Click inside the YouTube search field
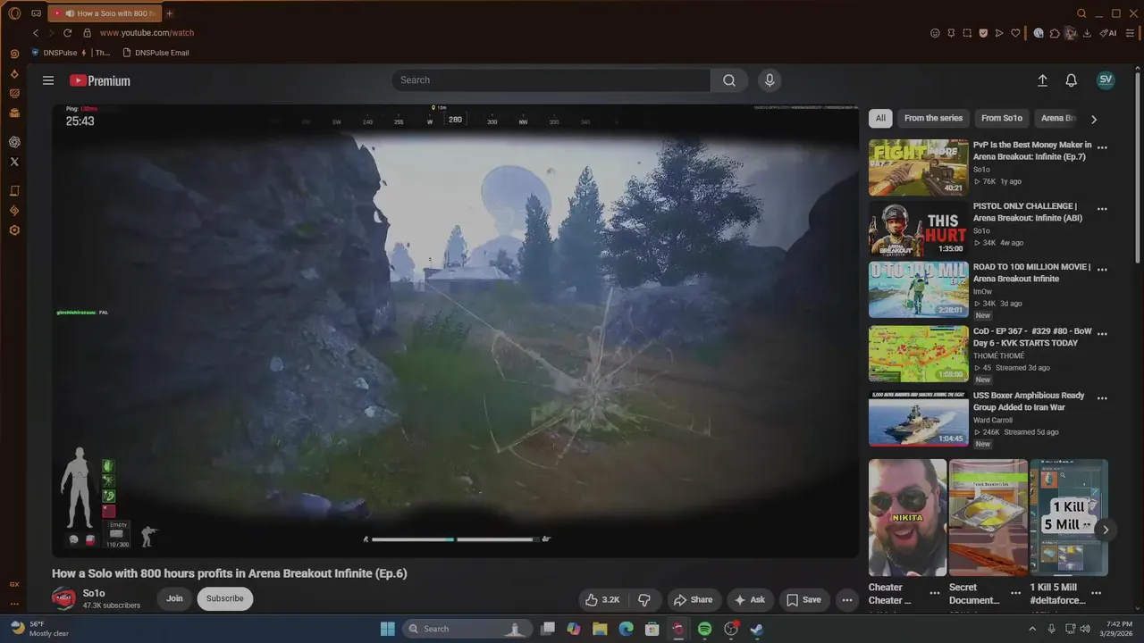Viewport: 1144px width, 643px height. pos(551,80)
